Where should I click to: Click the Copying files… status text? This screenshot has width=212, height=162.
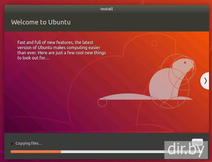point(29,143)
